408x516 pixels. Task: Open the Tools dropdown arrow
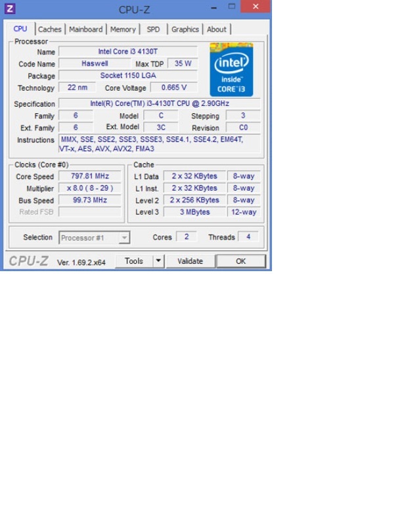tap(158, 261)
